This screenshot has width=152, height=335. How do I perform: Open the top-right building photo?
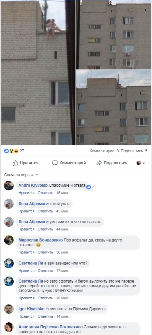114,35
